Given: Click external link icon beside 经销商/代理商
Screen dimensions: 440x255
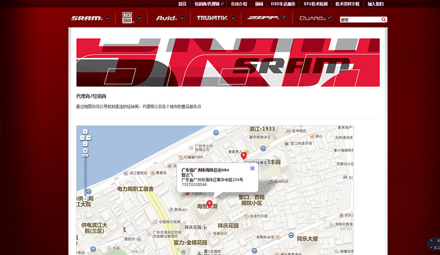Looking at the screenshot, I should coord(222,4).
